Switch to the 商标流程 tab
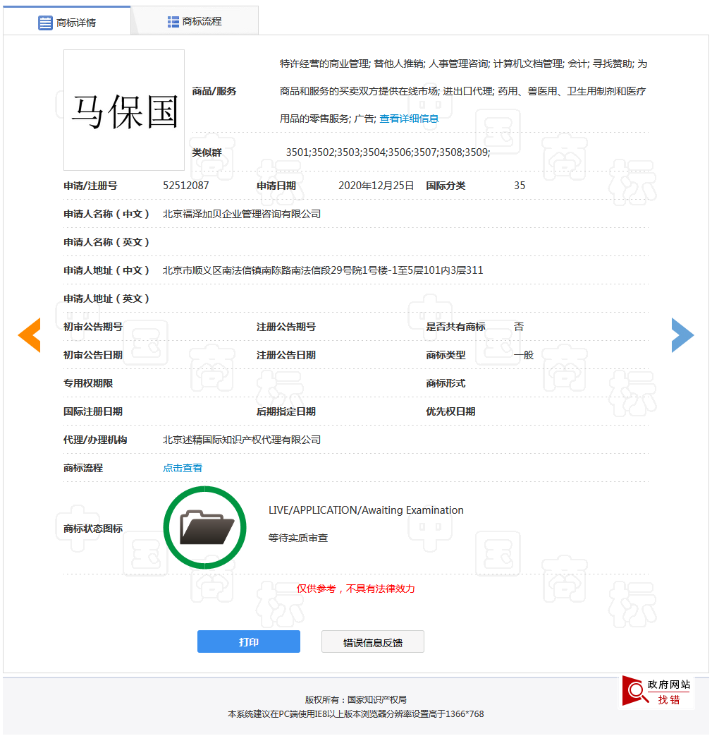712x741 pixels. point(195,21)
